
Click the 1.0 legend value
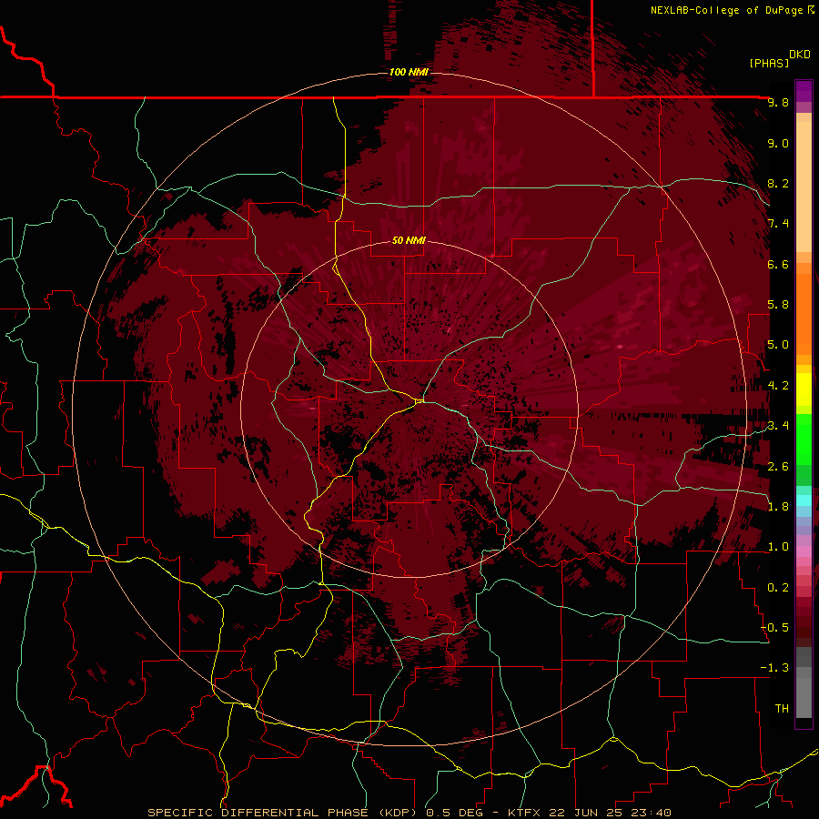coord(778,547)
